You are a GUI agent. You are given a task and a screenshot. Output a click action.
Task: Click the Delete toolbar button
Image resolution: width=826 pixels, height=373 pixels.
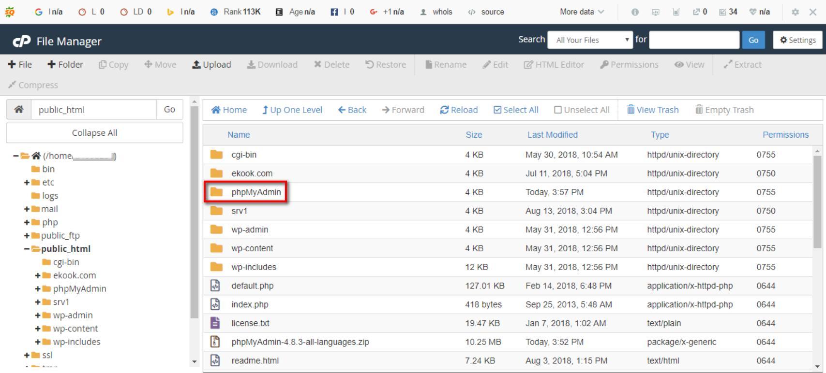point(331,64)
